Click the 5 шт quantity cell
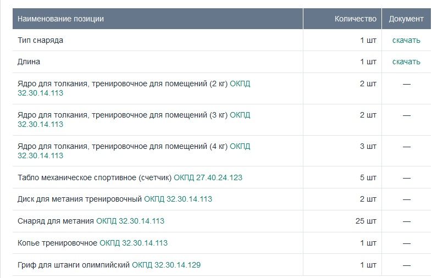The height and width of the screenshot is (278, 443). (368, 178)
